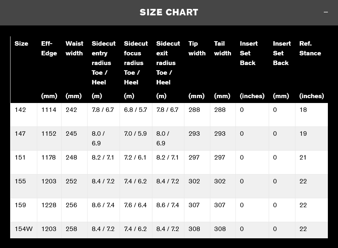Click the Sidecut focus radius header
Image resolution: width=338 pixels, height=248 pixels.
(136, 63)
